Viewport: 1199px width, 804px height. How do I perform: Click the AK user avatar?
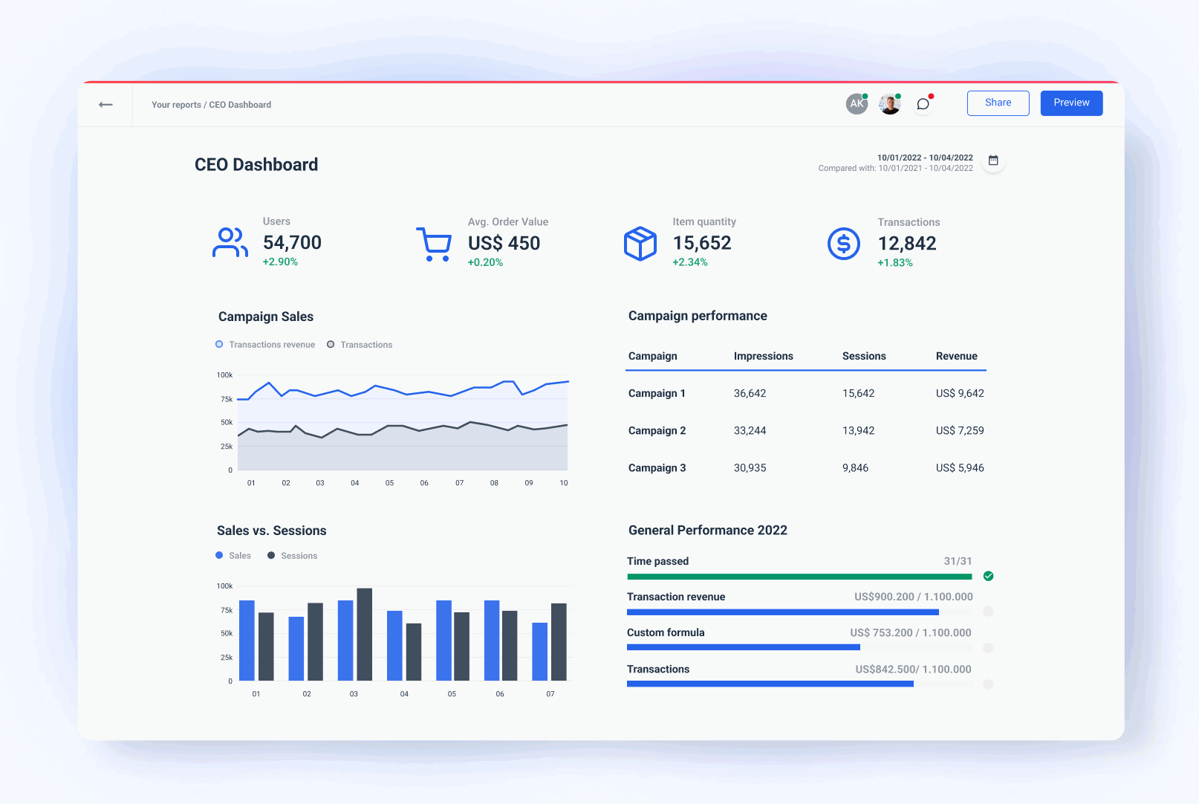(856, 103)
